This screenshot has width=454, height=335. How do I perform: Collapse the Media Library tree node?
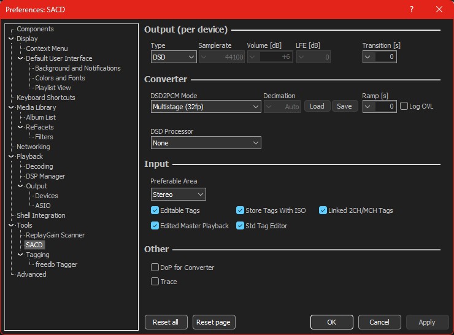tap(11, 107)
